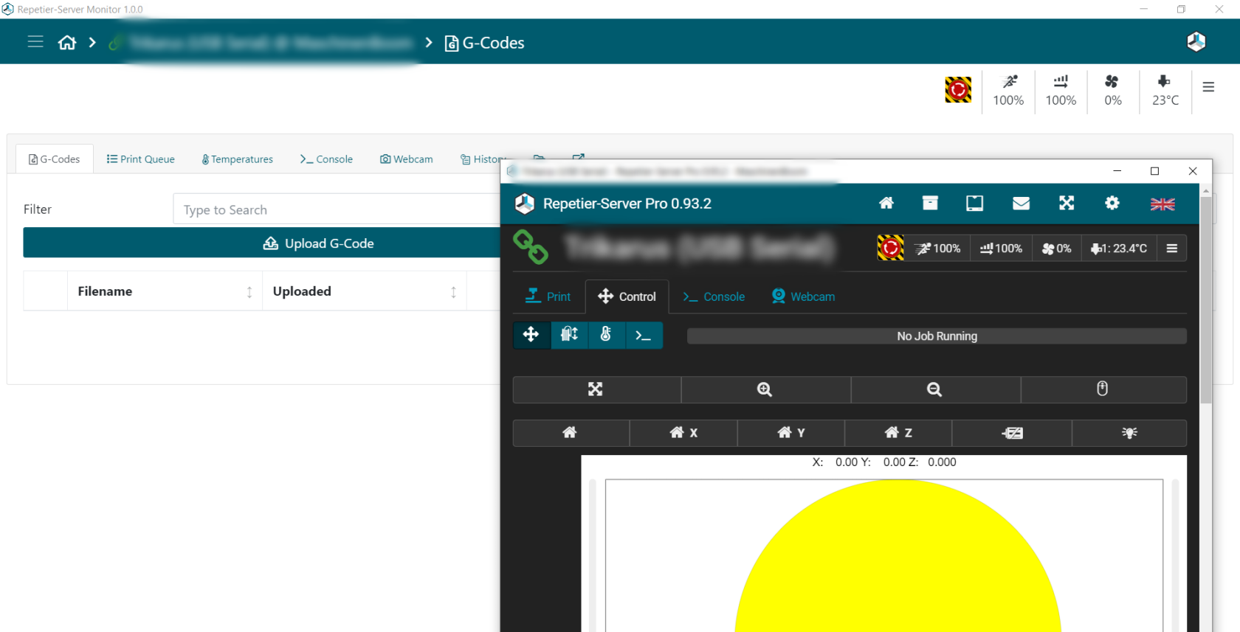This screenshot has width=1240, height=632.
Task: Sort the table by Uploaded date
Action: coord(365,291)
